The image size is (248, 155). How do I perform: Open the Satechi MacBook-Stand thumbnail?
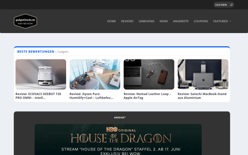click(x=203, y=74)
